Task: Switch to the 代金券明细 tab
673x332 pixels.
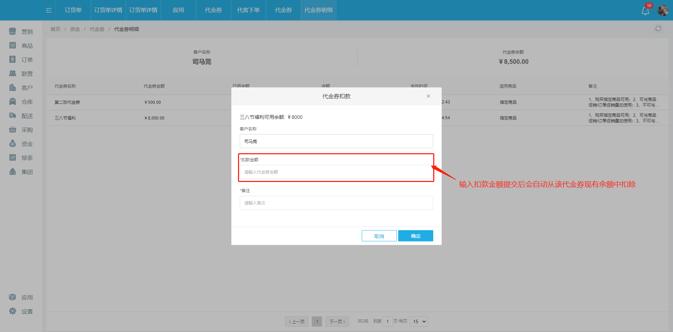Action: pos(318,10)
